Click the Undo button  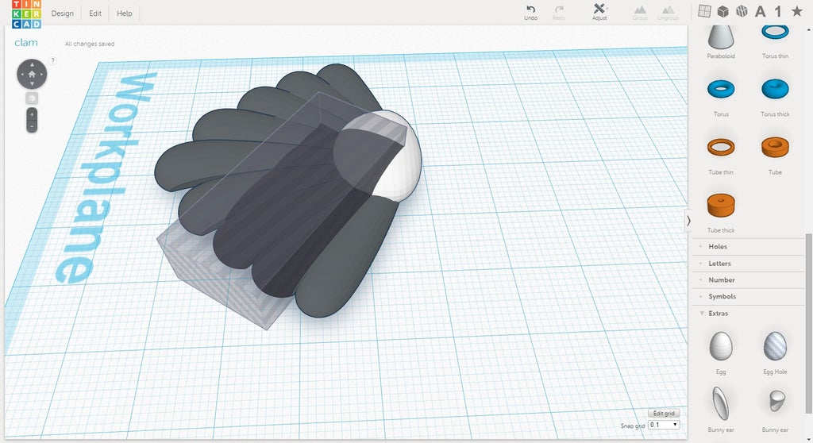(x=530, y=13)
